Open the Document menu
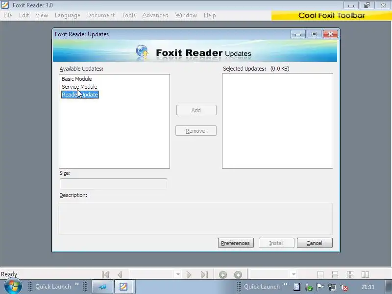This screenshot has width=392, height=294. (101, 15)
